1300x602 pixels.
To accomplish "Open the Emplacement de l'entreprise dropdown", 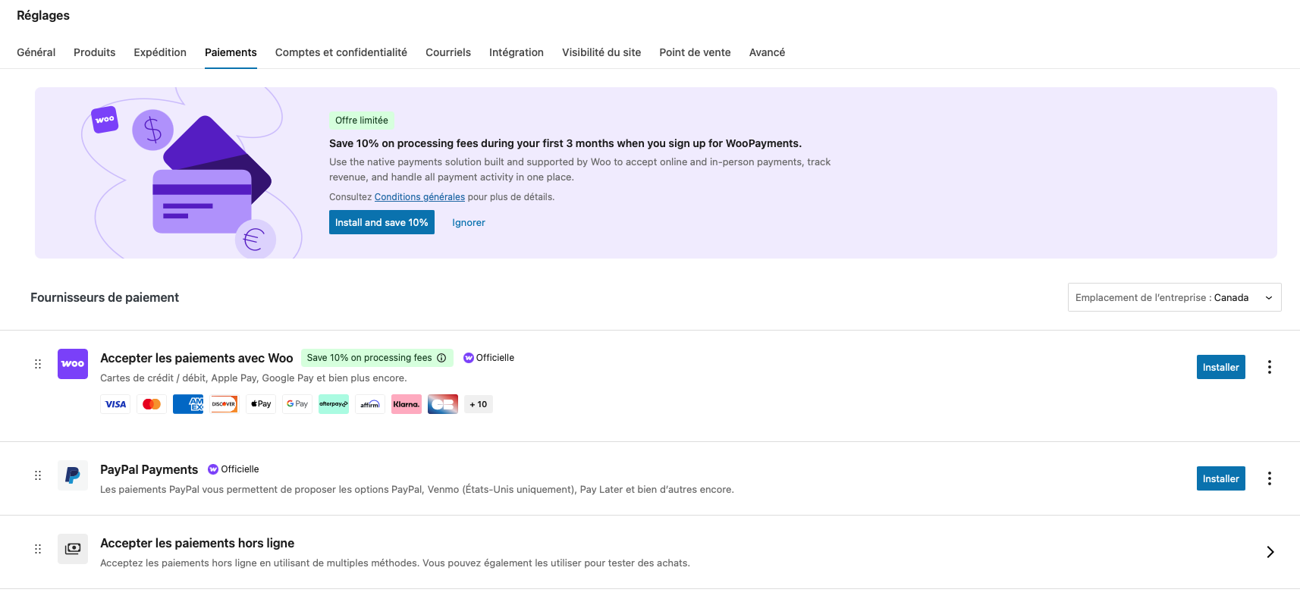I will 1174,297.
